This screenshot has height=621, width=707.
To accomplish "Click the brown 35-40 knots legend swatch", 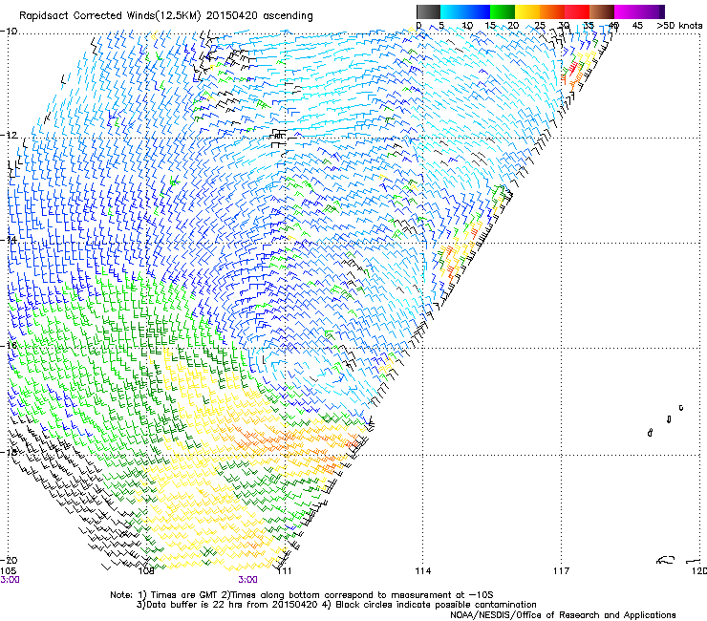I will coord(602,11).
